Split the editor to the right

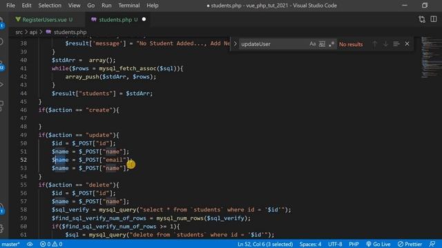point(434,19)
